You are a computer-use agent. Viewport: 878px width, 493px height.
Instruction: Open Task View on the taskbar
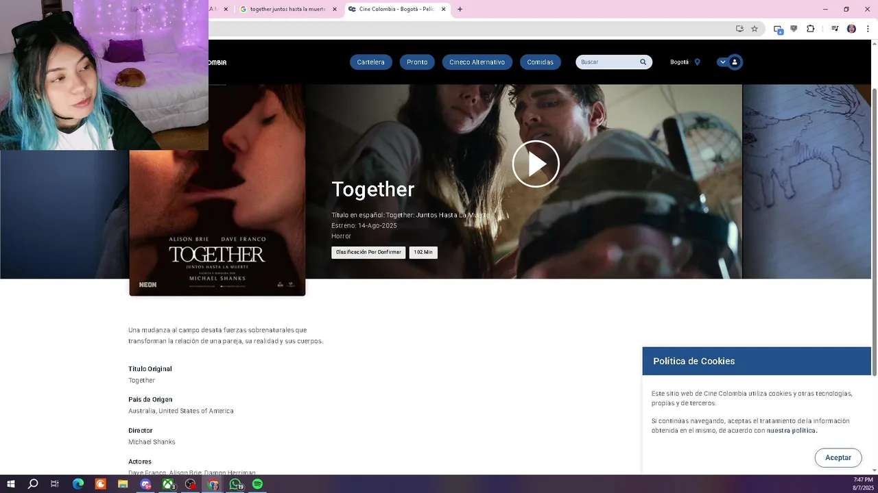click(55, 484)
